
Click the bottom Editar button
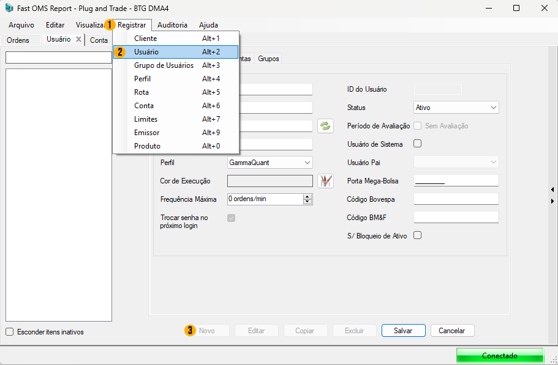pos(256,331)
